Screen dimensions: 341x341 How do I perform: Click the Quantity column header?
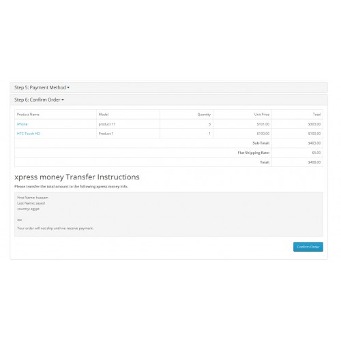pos(204,115)
